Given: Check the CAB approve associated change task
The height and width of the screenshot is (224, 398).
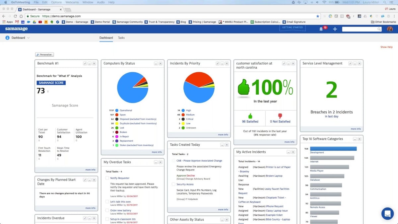Looking at the screenshot, I should 173,160.
